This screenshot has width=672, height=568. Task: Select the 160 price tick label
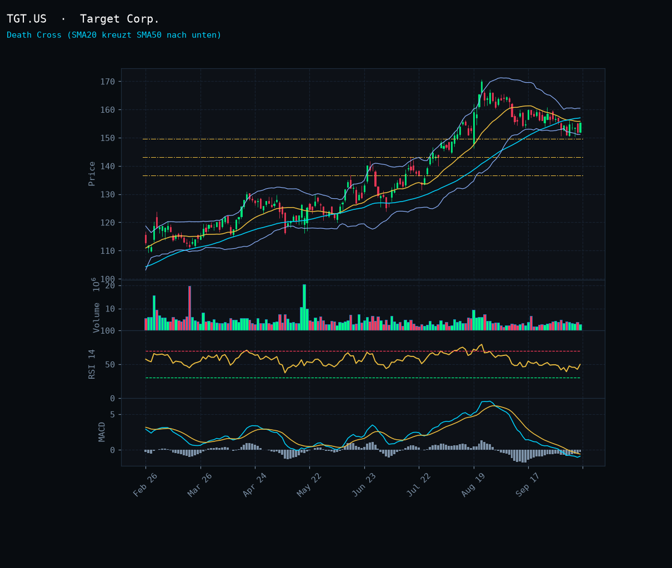coord(108,110)
